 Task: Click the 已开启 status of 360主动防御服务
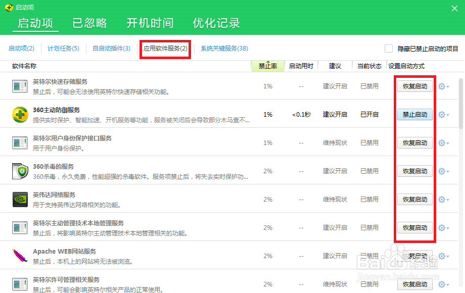coord(369,114)
